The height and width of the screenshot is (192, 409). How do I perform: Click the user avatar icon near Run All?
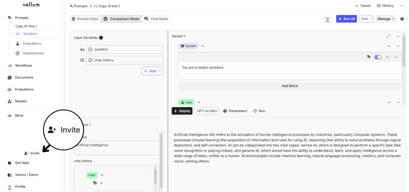[x=327, y=19]
